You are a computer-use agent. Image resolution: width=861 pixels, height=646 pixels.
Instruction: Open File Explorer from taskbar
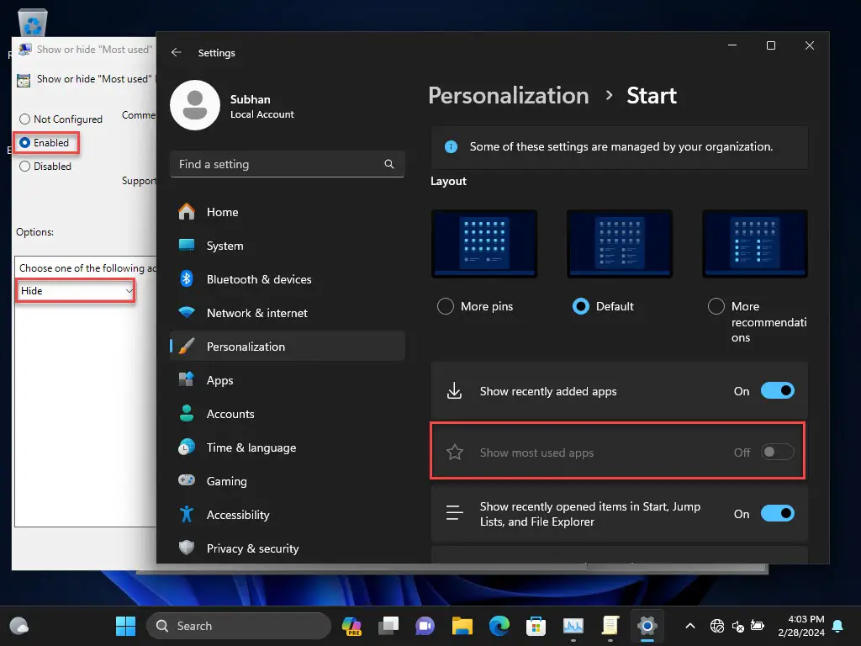462,626
